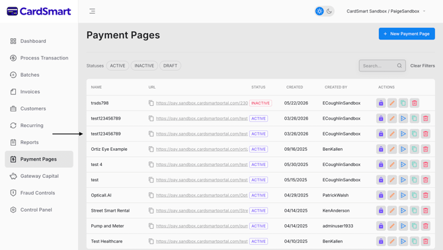This screenshot has width=443, height=250.
Task: Copy the Ortiz Eye Example URL
Action: coord(151,149)
